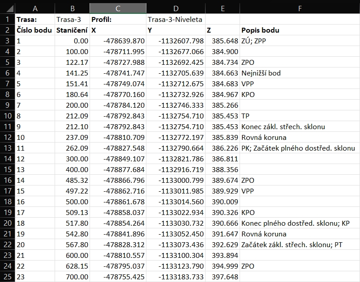The image size is (360, 282).
Task: Click the 'Konec zákl. střech. sklonu' cell
Action: coord(300,127)
